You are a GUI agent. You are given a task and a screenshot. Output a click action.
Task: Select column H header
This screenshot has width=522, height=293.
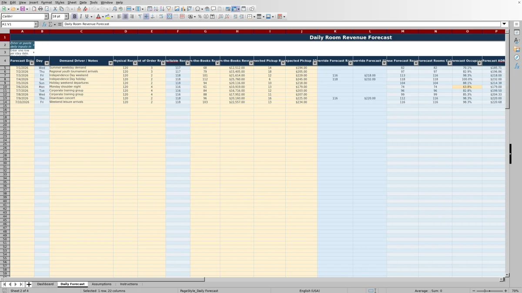237,31
